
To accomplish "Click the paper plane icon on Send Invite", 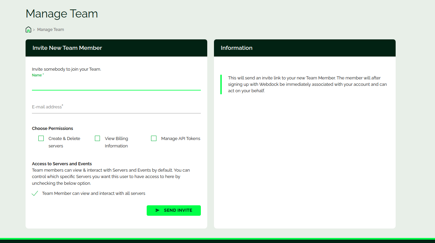I will 157,210.
